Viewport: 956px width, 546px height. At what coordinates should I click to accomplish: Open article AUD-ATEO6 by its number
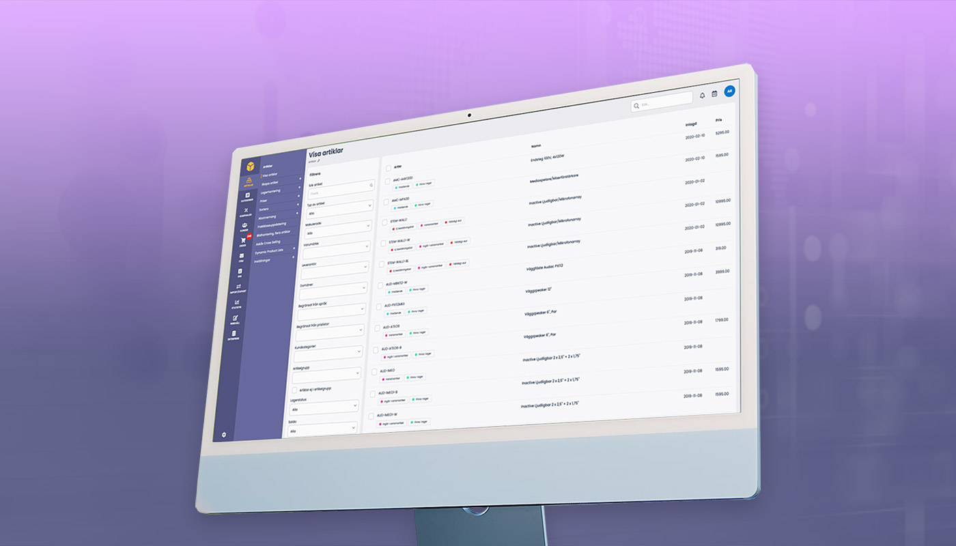[x=395, y=327]
